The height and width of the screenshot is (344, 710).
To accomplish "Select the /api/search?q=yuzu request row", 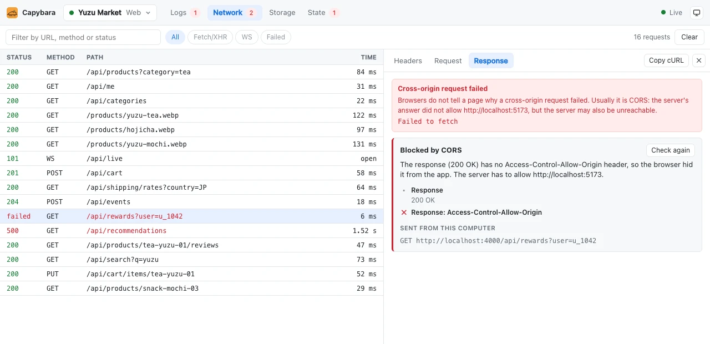I will [x=191, y=260].
